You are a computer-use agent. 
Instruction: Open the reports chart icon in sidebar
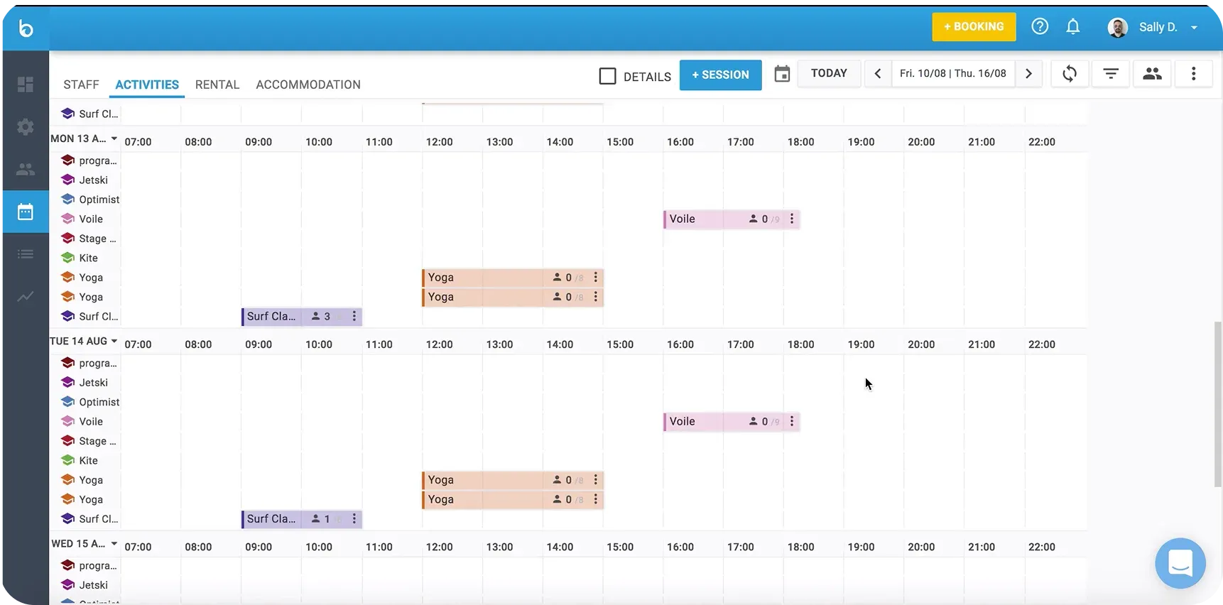click(25, 297)
